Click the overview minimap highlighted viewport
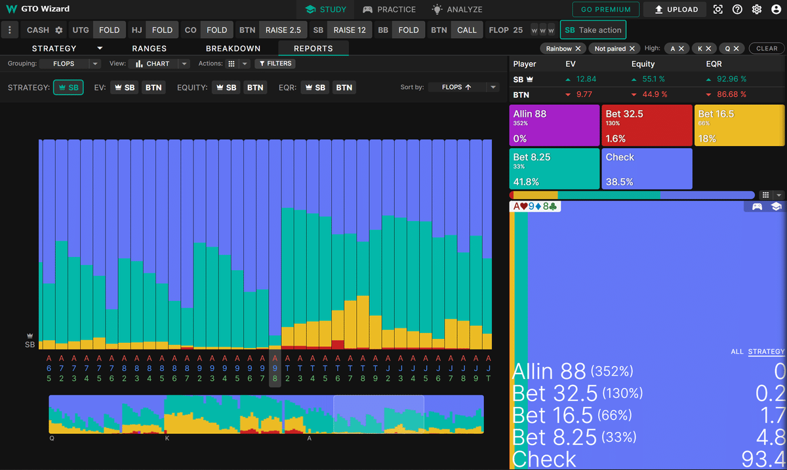The width and height of the screenshot is (787, 470). [378, 414]
